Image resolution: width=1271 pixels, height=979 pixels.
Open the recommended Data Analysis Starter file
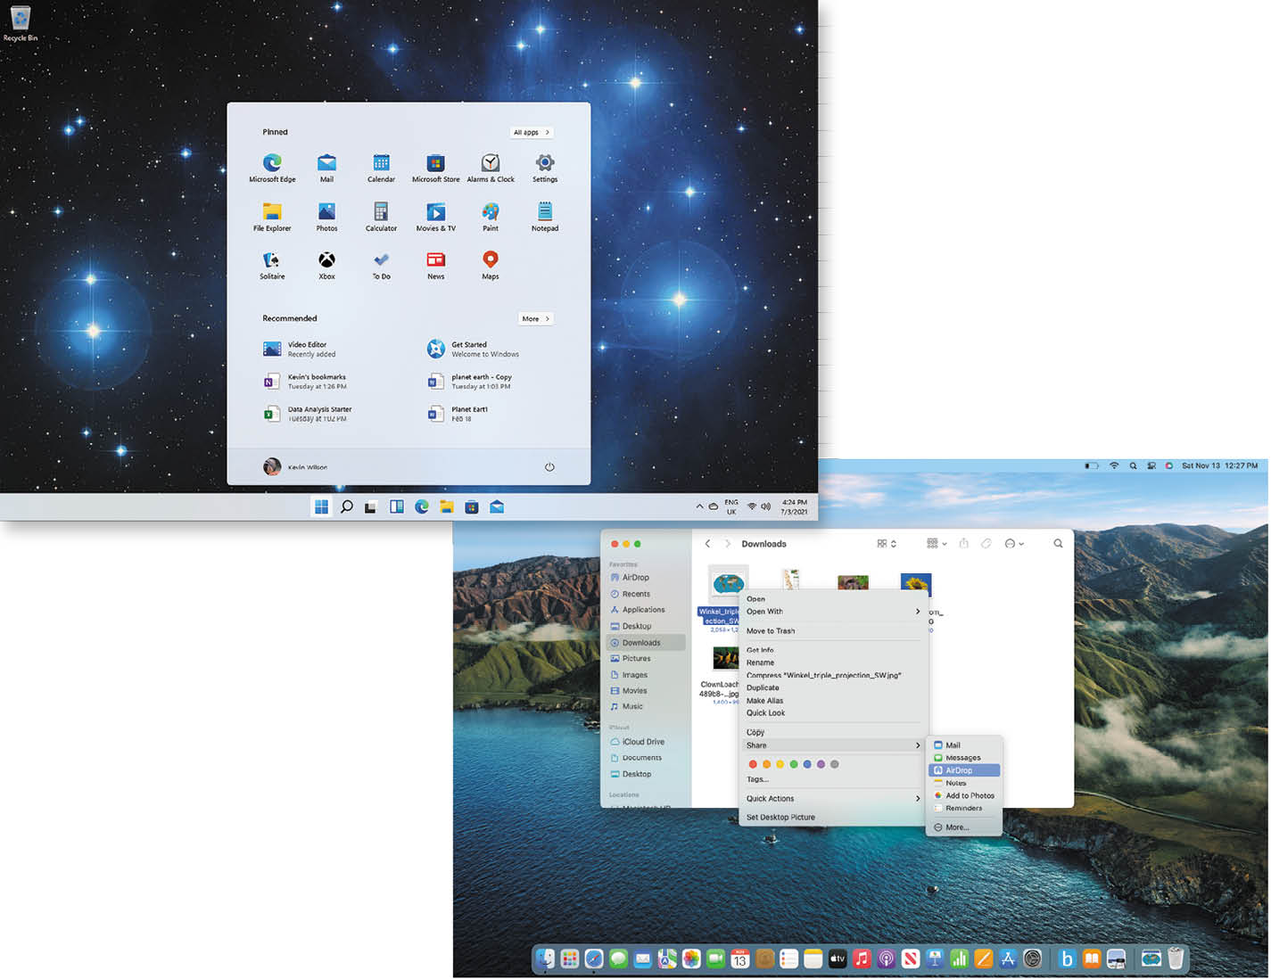pos(308,414)
